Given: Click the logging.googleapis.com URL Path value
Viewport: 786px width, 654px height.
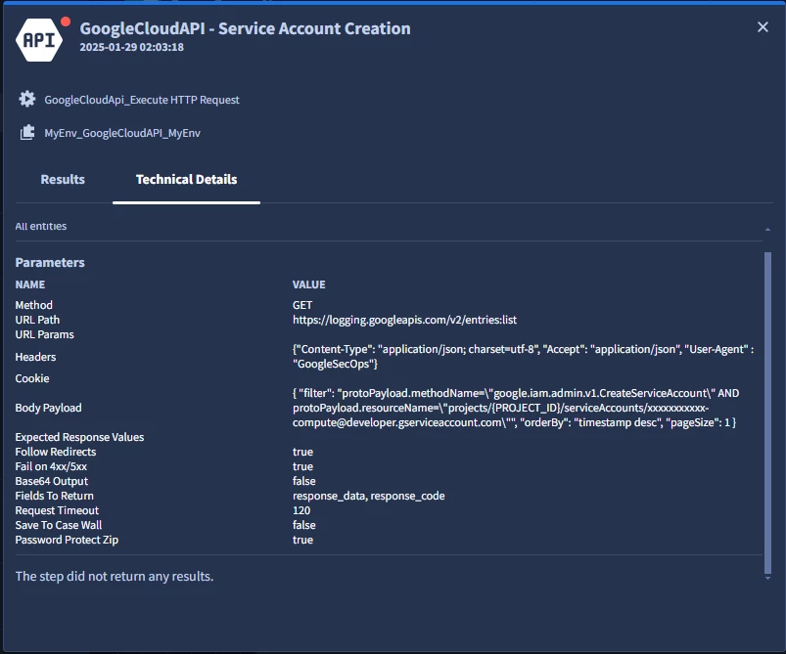Looking at the screenshot, I should [x=404, y=320].
